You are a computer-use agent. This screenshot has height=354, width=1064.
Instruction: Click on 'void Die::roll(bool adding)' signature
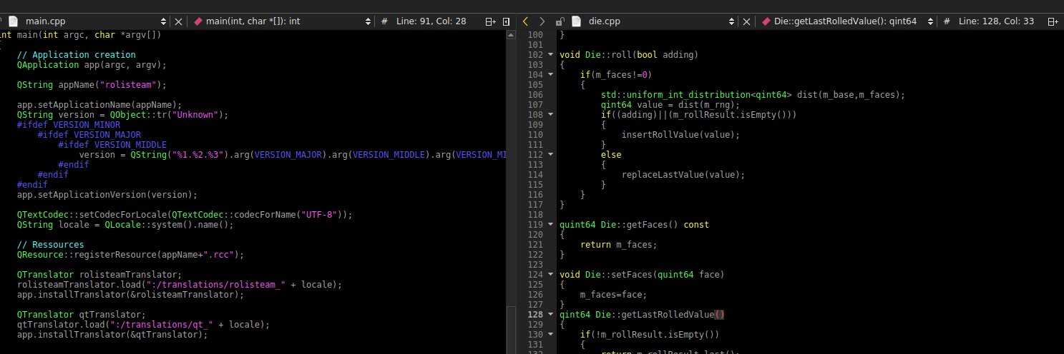point(629,55)
